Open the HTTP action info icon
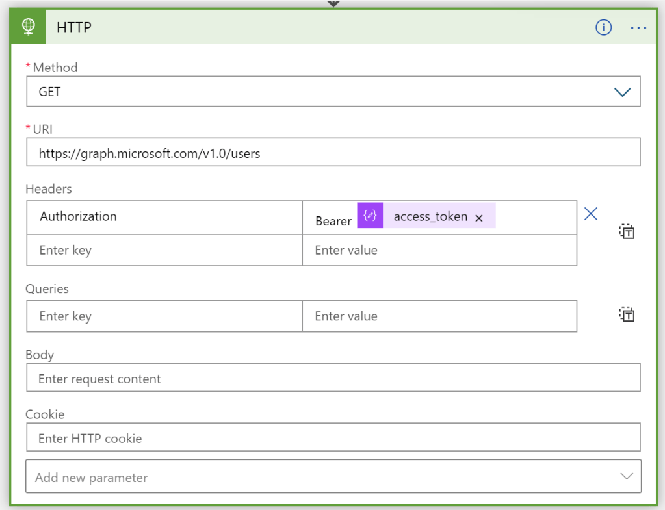 tap(603, 27)
